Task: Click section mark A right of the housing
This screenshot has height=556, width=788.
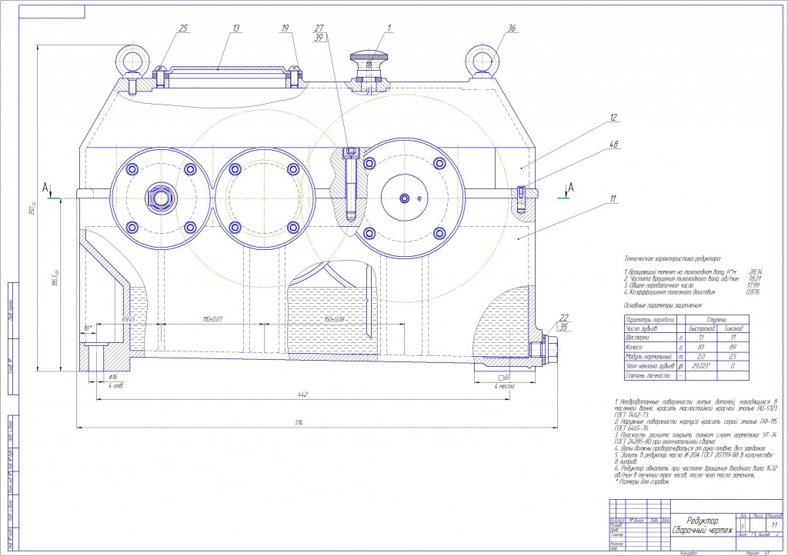Action: [x=572, y=188]
